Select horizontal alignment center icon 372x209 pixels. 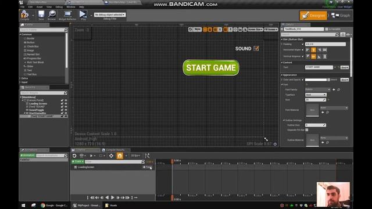(313, 50)
